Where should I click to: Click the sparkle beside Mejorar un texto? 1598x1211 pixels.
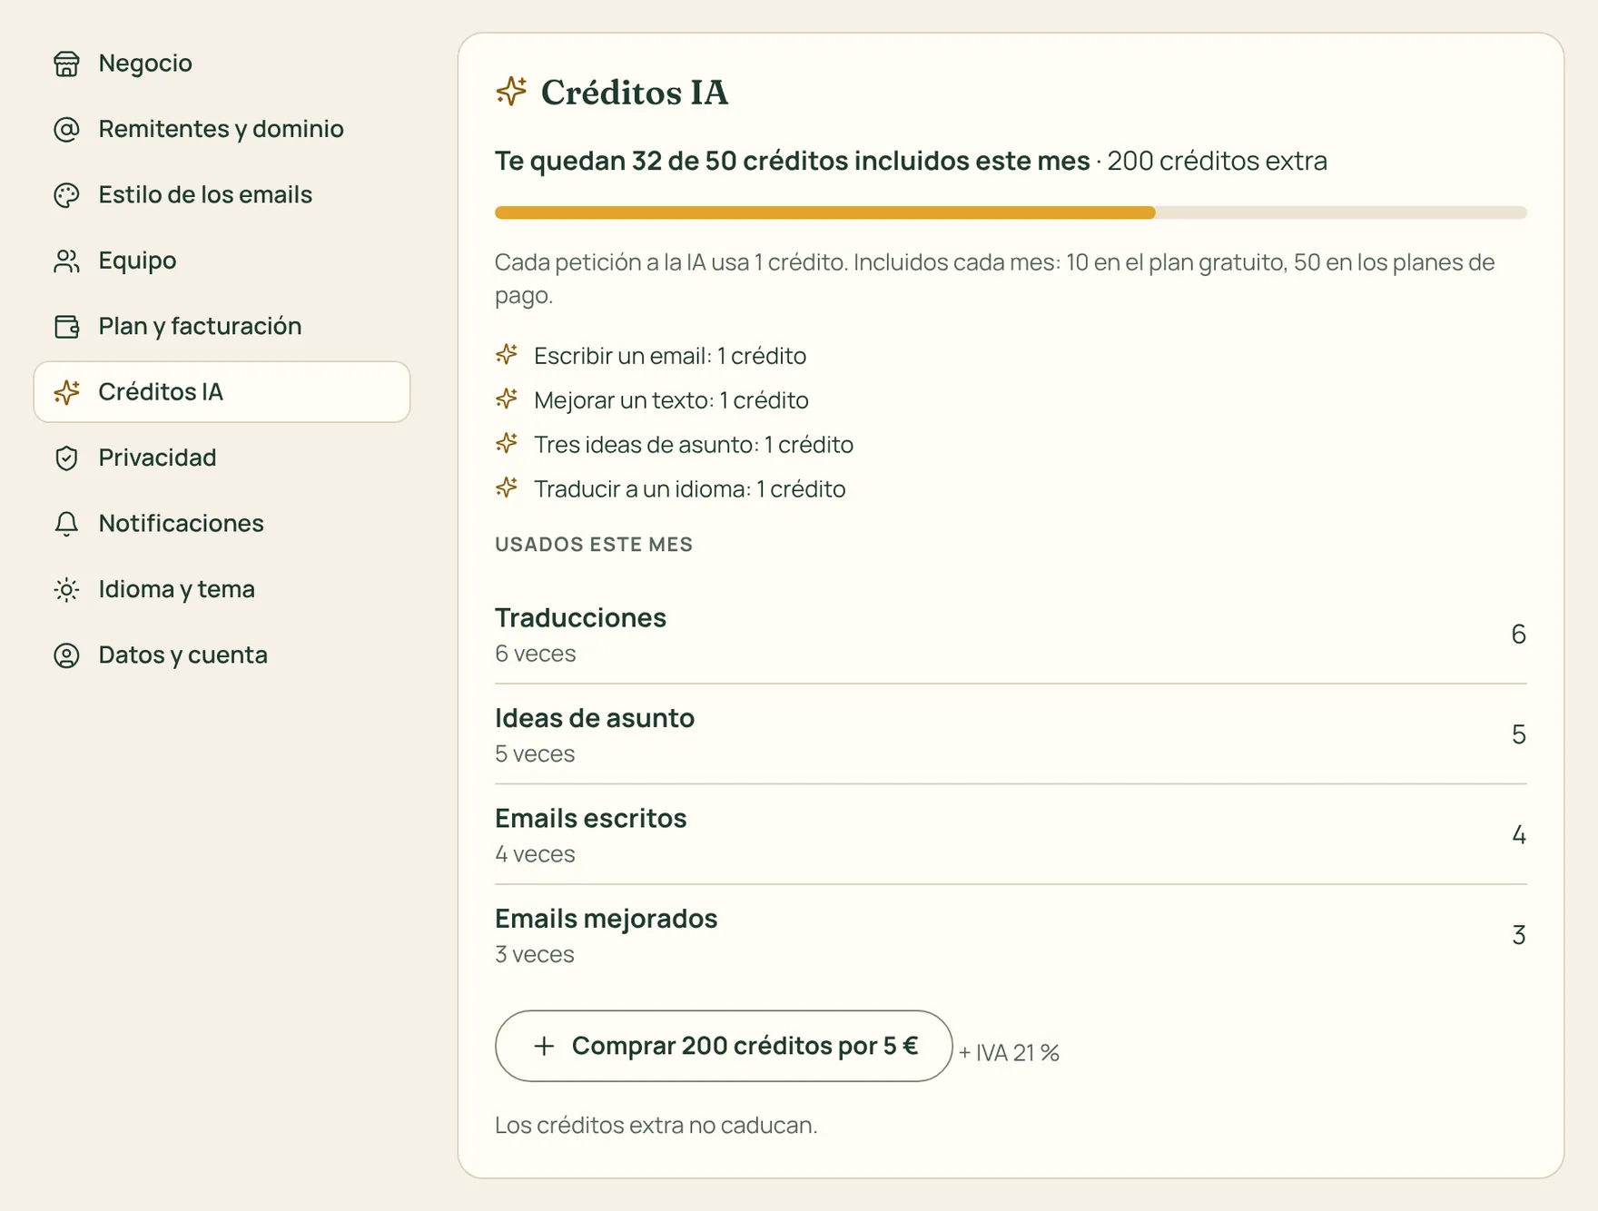pos(507,399)
